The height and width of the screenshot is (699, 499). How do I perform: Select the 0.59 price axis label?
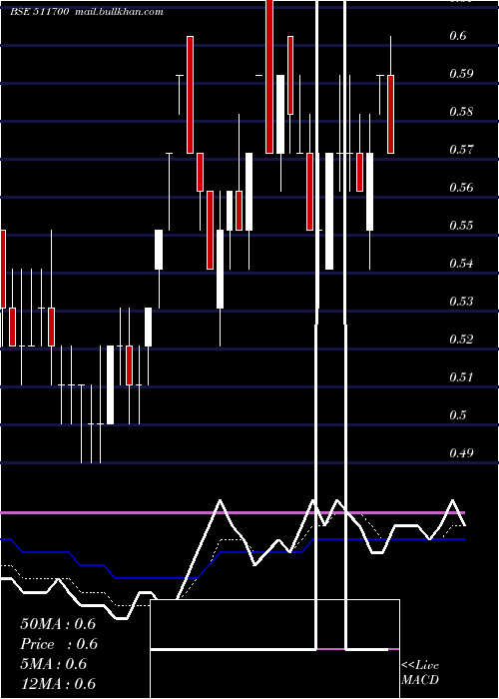tap(461, 73)
